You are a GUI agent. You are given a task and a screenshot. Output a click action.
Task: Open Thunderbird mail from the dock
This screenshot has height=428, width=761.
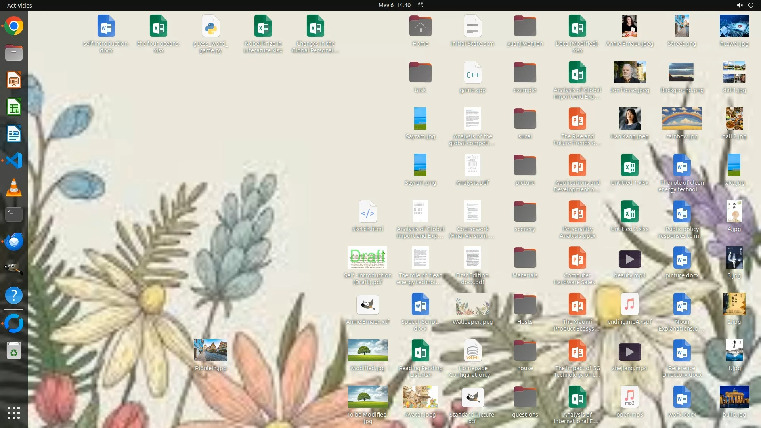pyautogui.click(x=14, y=241)
